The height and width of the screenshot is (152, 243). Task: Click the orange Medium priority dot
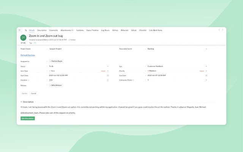pos(148,71)
